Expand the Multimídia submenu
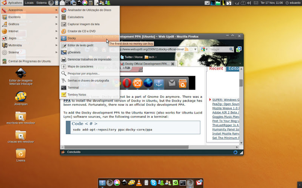 click(x=30, y=45)
